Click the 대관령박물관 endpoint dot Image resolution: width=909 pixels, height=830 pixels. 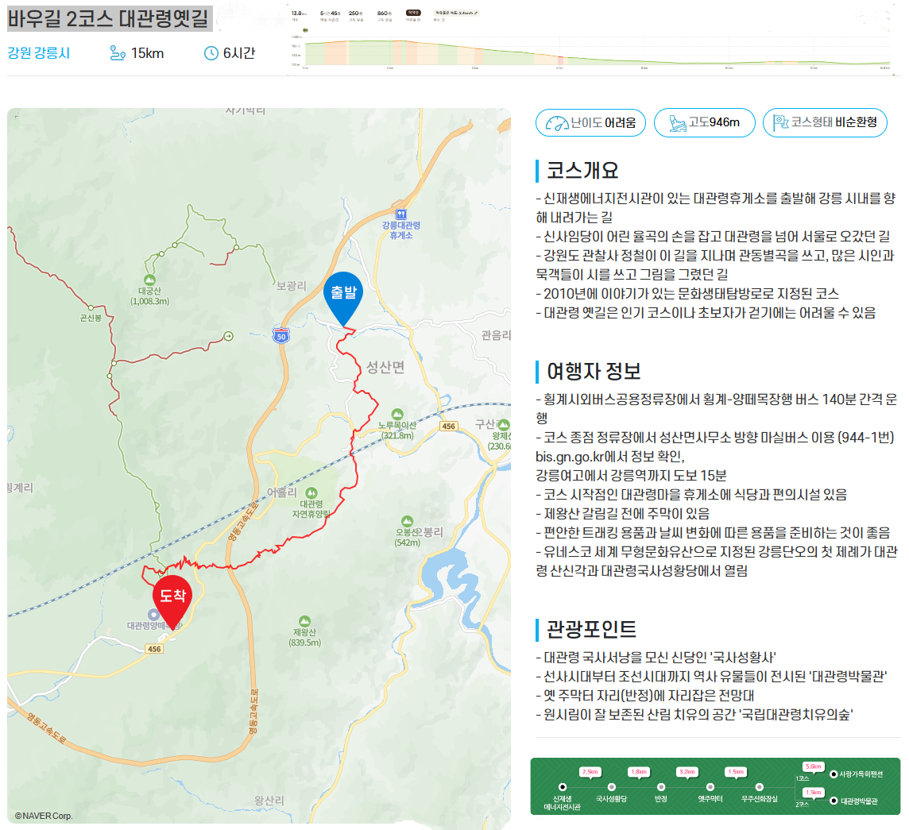pyautogui.click(x=834, y=801)
